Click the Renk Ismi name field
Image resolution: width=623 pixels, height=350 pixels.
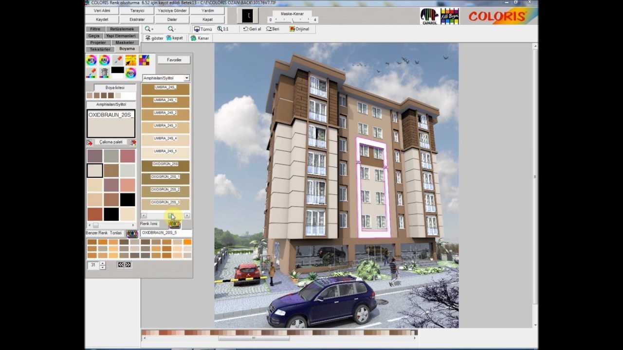point(165,233)
